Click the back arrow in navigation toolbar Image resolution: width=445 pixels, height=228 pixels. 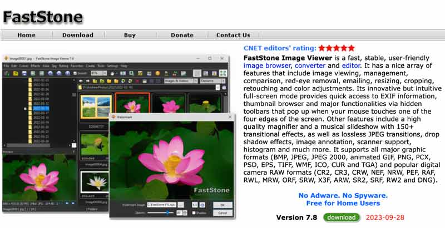point(81,81)
